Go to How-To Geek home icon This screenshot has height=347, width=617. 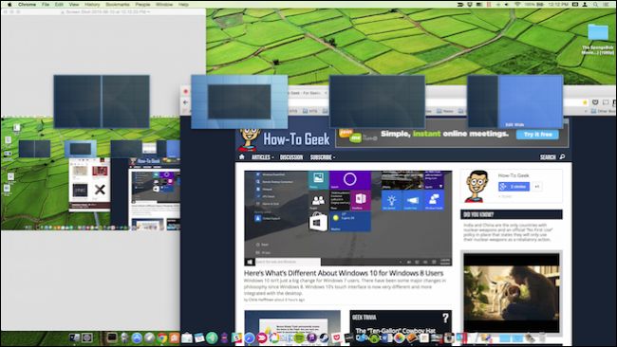242,156
